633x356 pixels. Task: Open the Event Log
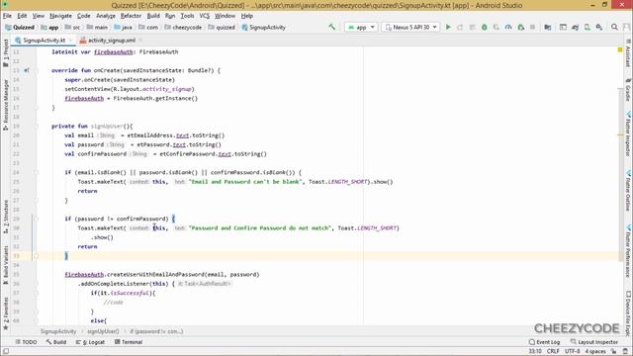[544, 342]
